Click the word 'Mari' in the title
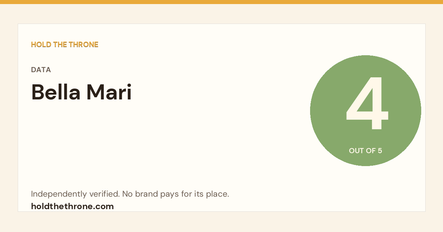This screenshot has width=443, height=232. 109,92
